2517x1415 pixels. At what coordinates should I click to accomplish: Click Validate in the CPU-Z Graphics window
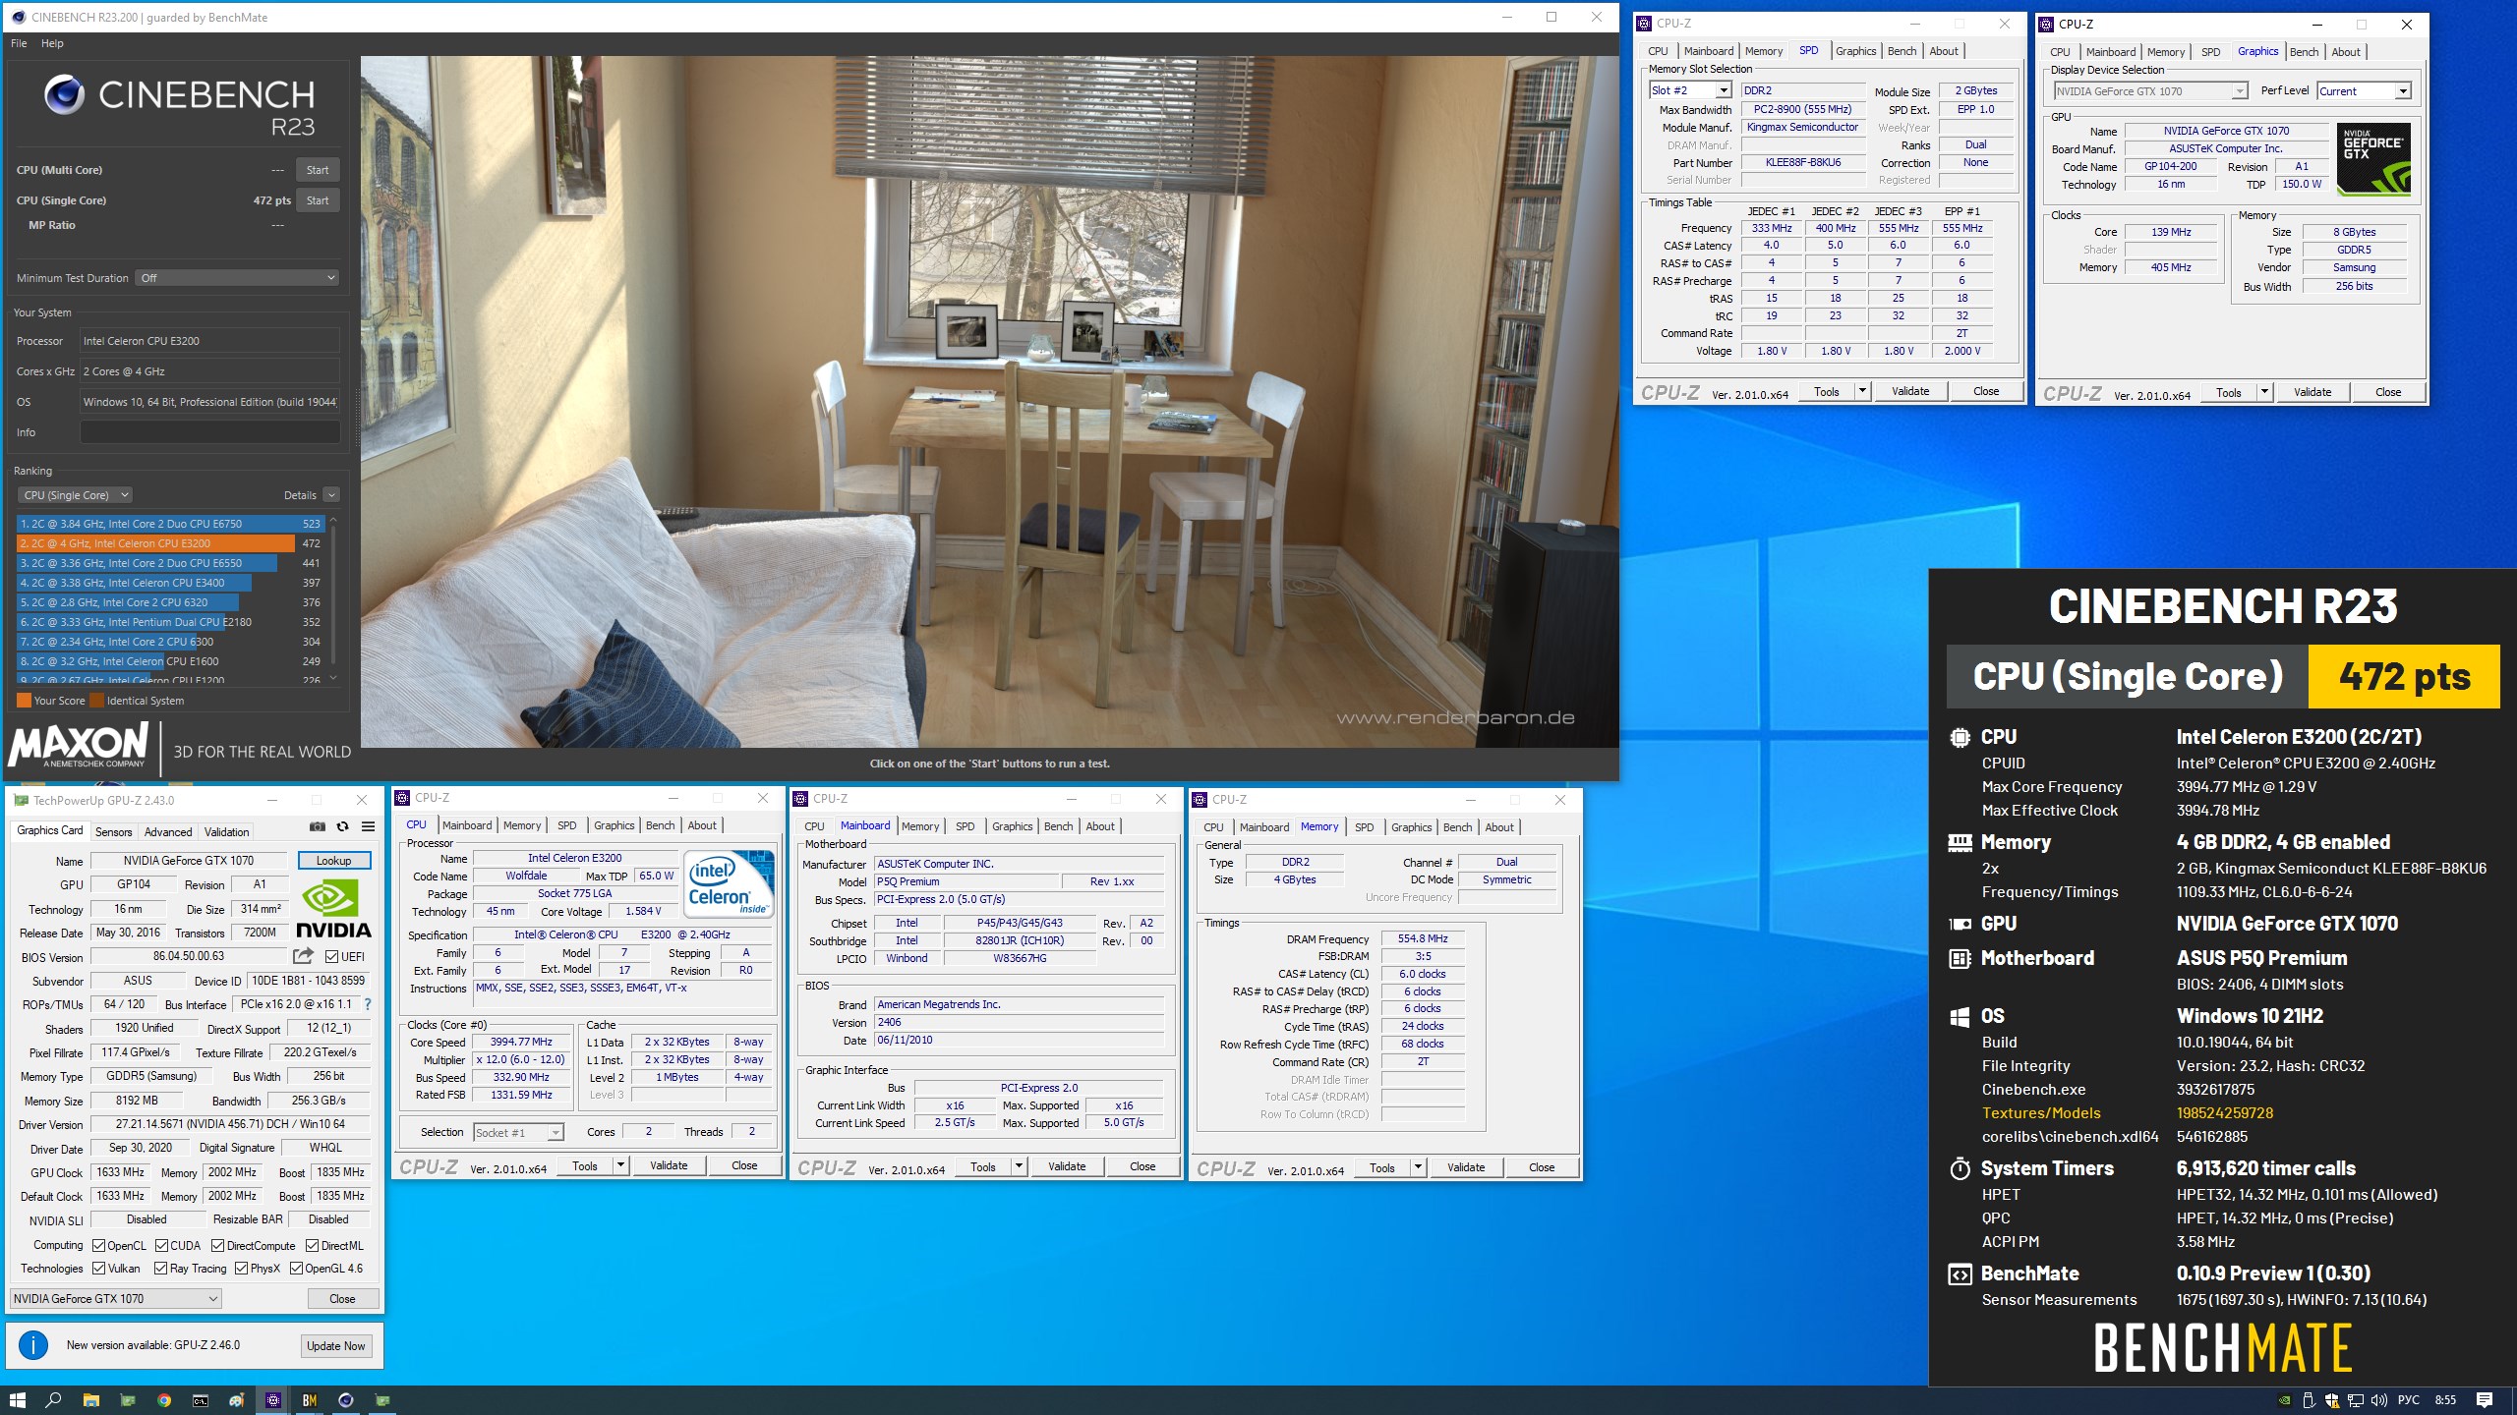coord(2312,392)
